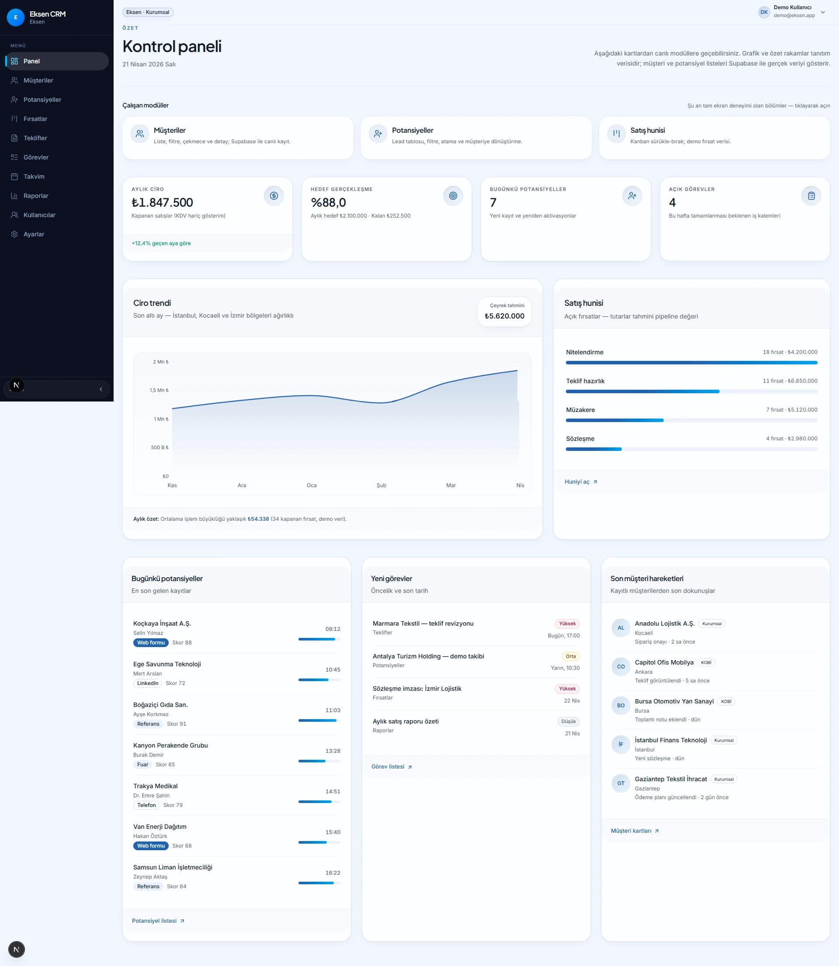The width and height of the screenshot is (839, 966).
Task: Open the Müşteriler module card
Action: coord(237,138)
